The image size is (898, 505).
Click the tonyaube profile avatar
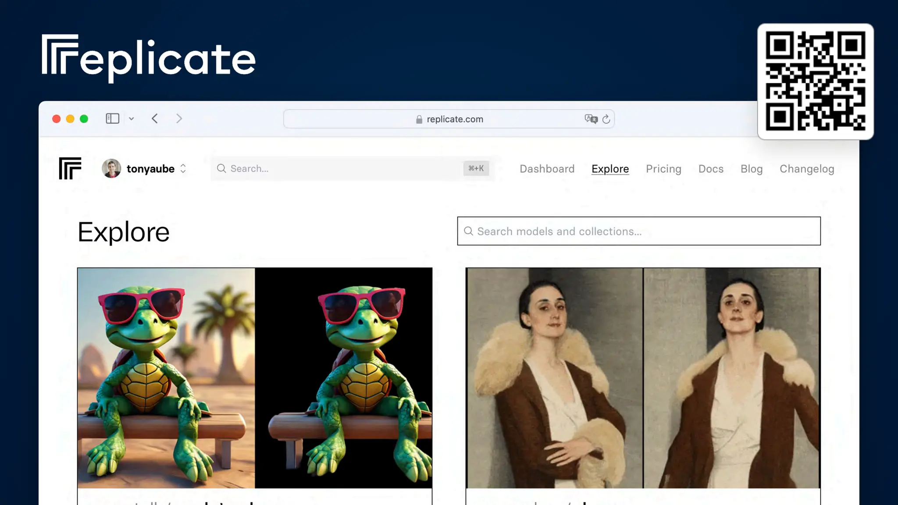tap(111, 168)
